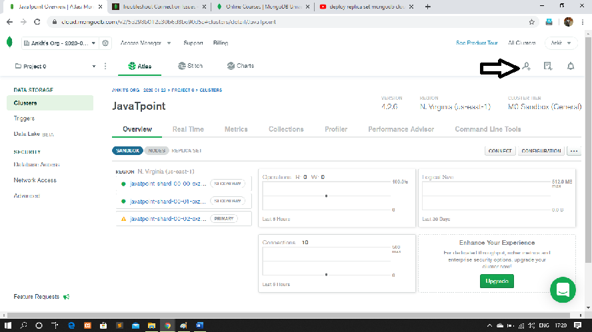Open javatpoint-shard-00-01 node link
The height and width of the screenshot is (332, 592).
[168, 201]
